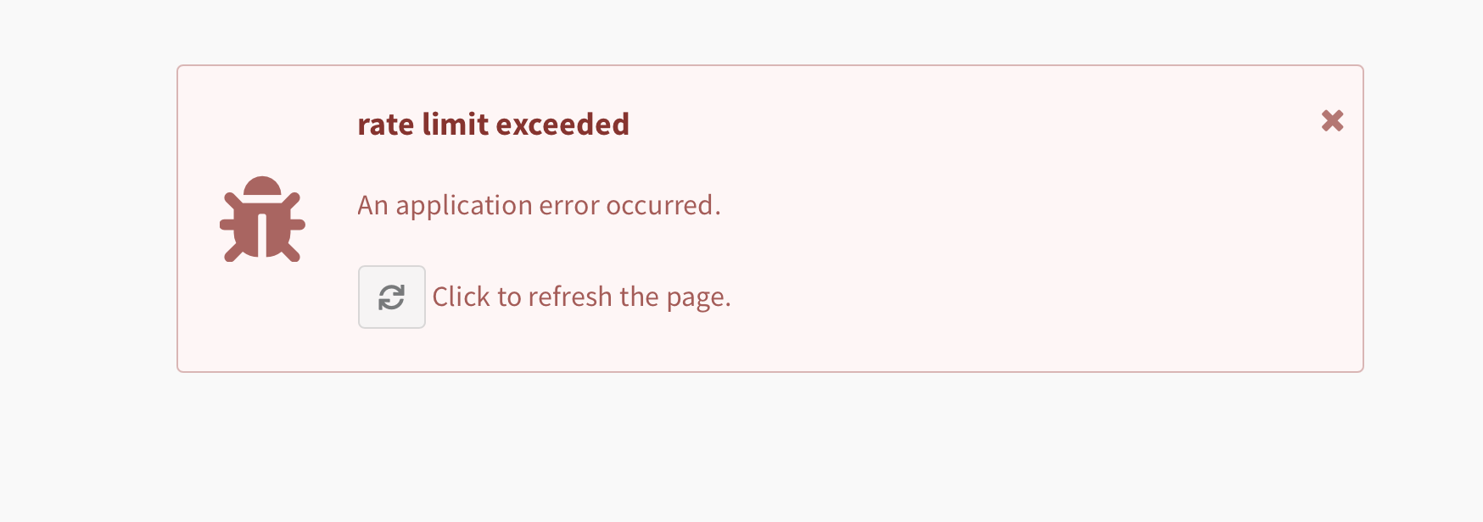Click empty space inside the pink alert box
This screenshot has height=522, width=1483.
[1018, 254]
